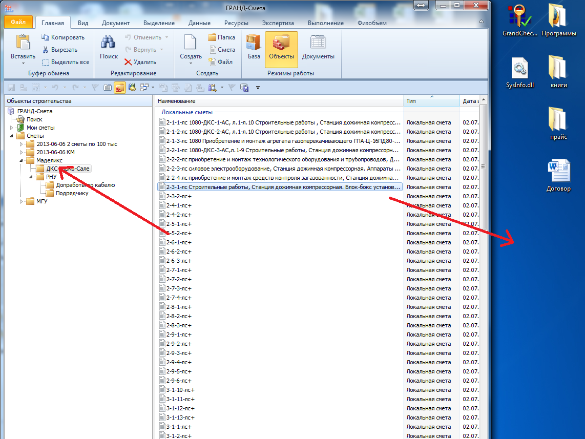Click the highlighted objects folder toolbar icon

120,88
